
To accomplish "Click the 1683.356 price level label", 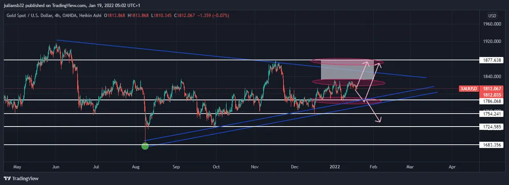I will [x=492, y=145].
